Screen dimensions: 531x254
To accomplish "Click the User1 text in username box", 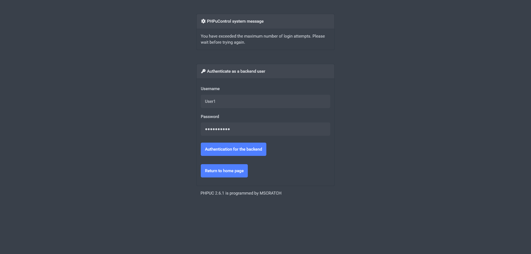I will pyautogui.click(x=210, y=101).
